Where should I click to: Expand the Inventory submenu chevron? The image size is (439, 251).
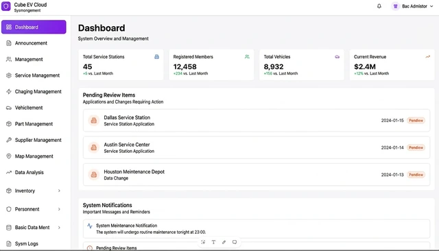click(x=59, y=191)
